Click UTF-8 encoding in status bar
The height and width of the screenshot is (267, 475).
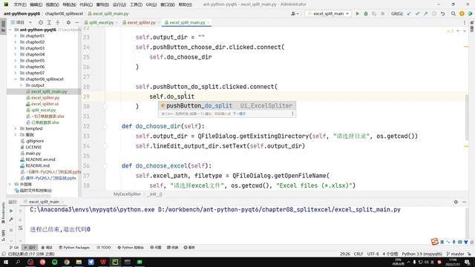373,254
